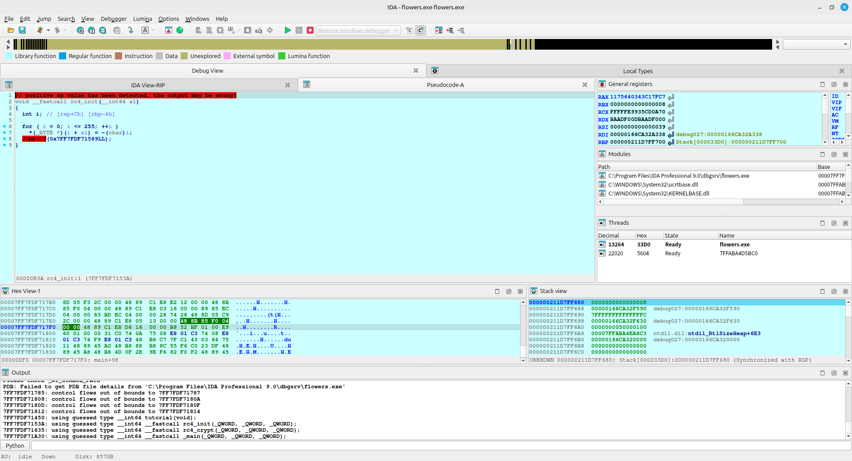Screen dimensions: 852x461
Task: Toggle the VIP flag in registers
Action: [836, 102]
